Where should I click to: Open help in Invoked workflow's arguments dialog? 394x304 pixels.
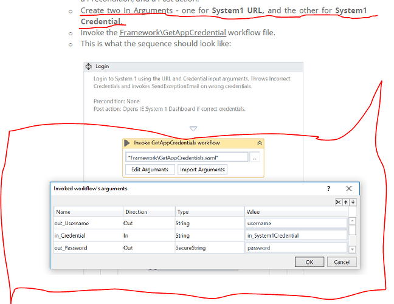[328, 188]
